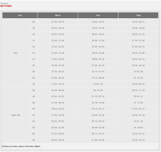The height and width of the screenshot is (152, 161).
Task: Select size 33 in the size column
Action: (34, 53)
